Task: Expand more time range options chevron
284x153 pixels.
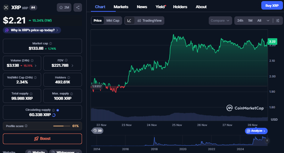Action: pyautogui.click(x=268, y=21)
